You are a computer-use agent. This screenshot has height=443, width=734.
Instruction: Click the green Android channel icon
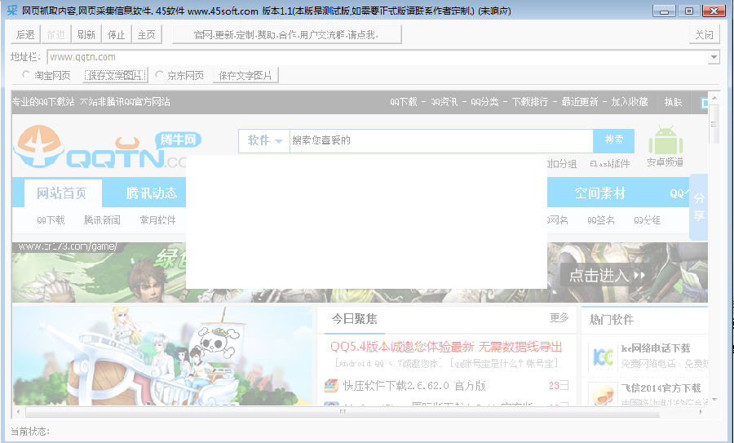click(x=665, y=140)
